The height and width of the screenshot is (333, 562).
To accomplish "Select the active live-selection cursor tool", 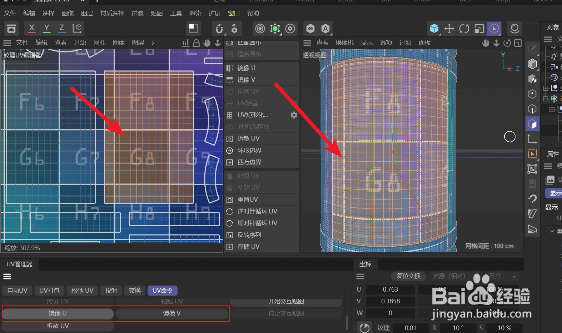I will pos(494,29).
